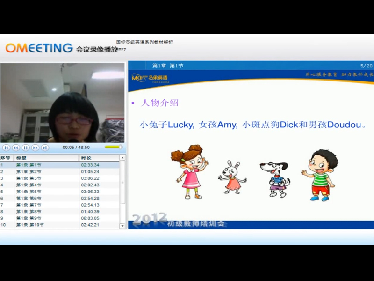This screenshot has height=281, width=374.
Task: Open section 第1章 第5节 in list
Action: click(29, 192)
